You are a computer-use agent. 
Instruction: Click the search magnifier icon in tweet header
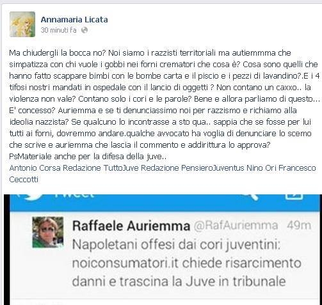[250, 197]
